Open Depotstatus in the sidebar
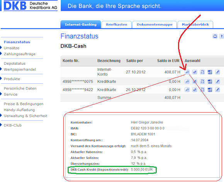 click(15, 64)
